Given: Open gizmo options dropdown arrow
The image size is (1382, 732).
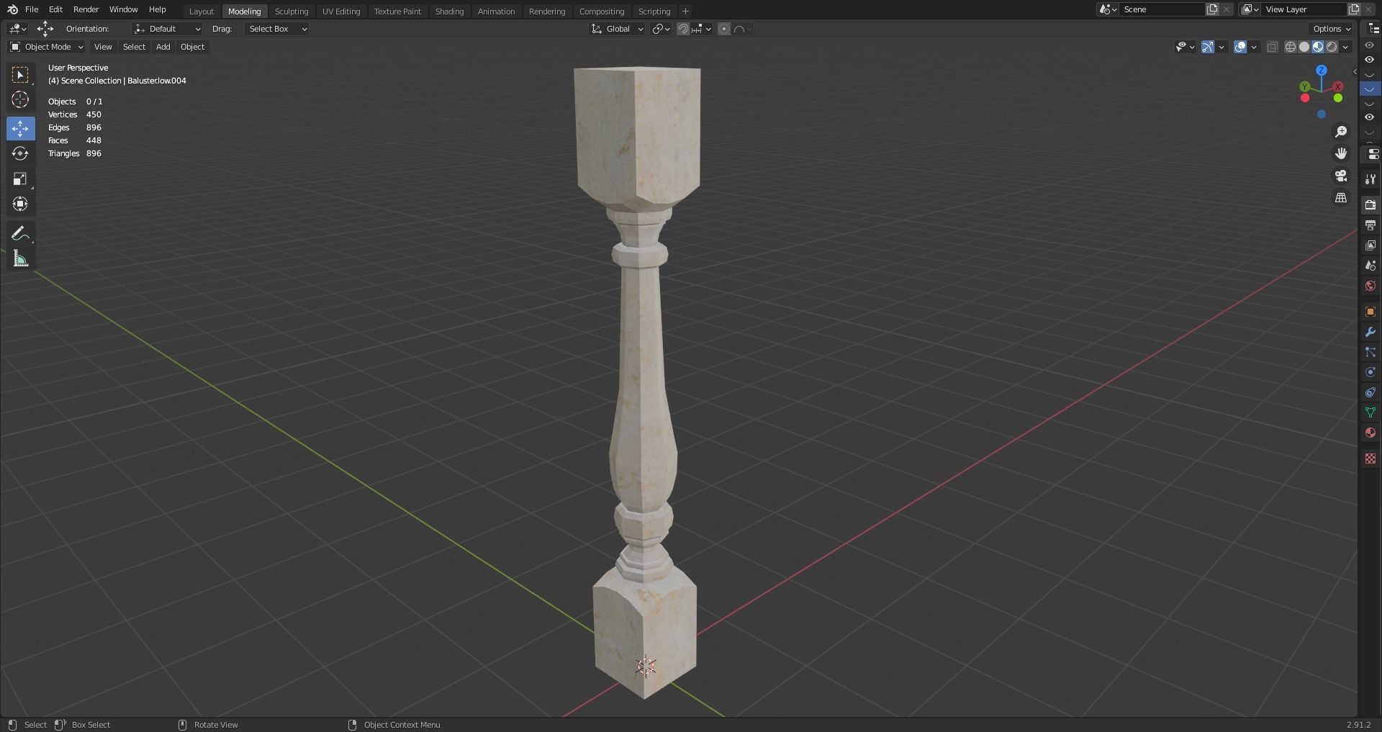Looking at the screenshot, I should (x=1221, y=47).
